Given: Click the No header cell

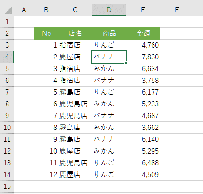Looking at the screenshot, I should pyautogui.click(x=46, y=33).
